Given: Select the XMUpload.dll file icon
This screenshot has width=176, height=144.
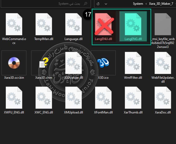Looking at the screenshot, I should click(x=74, y=98).
